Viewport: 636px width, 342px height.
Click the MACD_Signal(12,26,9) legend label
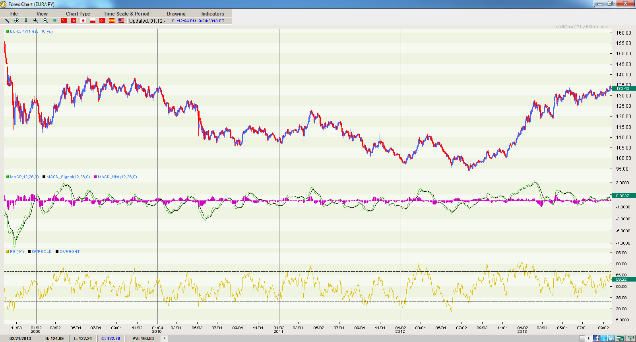pos(68,177)
